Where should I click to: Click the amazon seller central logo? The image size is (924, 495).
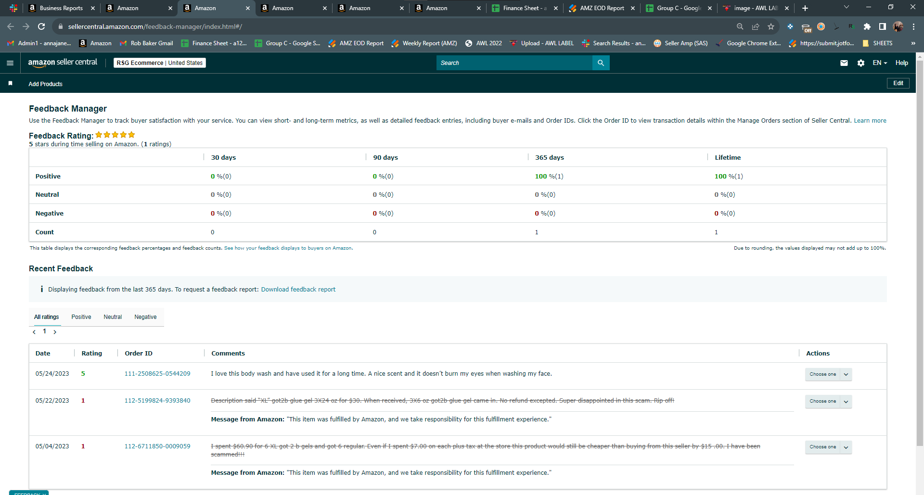tap(63, 63)
